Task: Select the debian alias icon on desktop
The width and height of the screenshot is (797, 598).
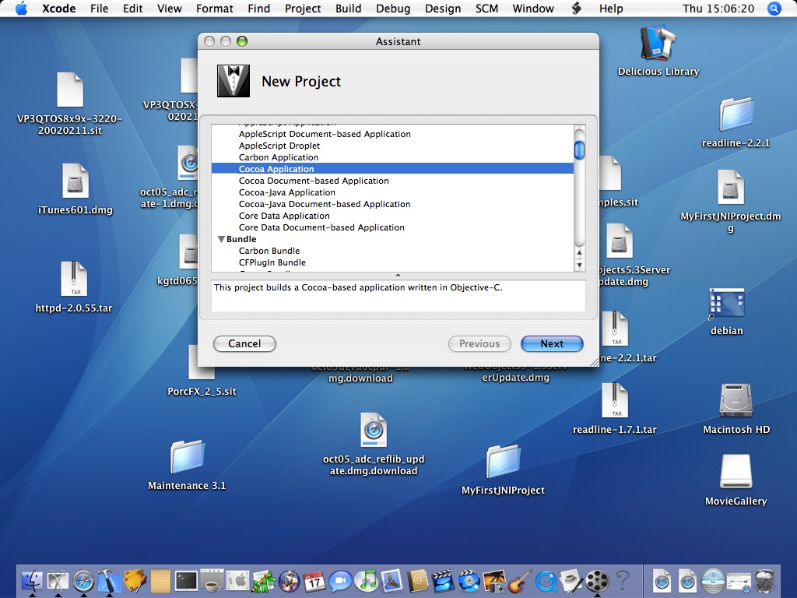Action: (x=726, y=304)
